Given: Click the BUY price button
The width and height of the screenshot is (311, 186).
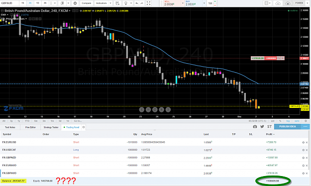Looking at the screenshot, I should point(194,3).
